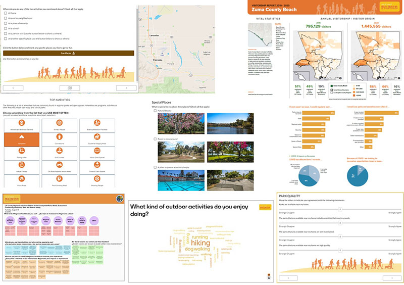The image size is (404, 285).
Task: Check the 'Room to move around' option
Action: point(154,138)
